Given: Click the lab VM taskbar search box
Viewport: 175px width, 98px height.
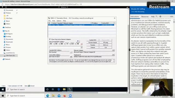Looking at the screenshot, I should pyautogui.click(x=25, y=89).
